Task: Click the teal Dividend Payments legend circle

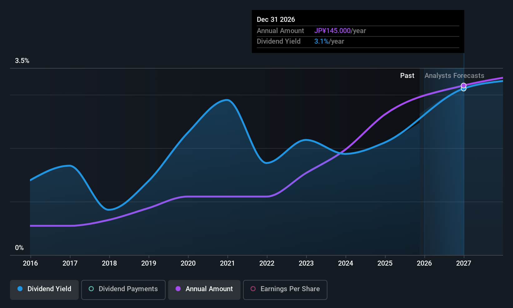Action: pyautogui.click(x=91, y=289)
